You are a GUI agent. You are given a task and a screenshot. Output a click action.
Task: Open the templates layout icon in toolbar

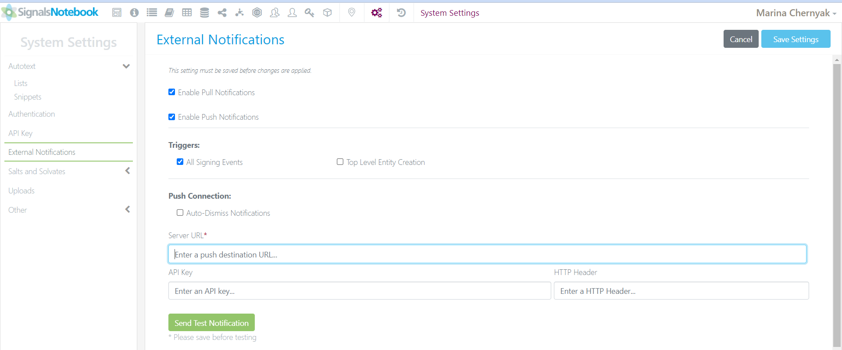(x=117, y=13)
